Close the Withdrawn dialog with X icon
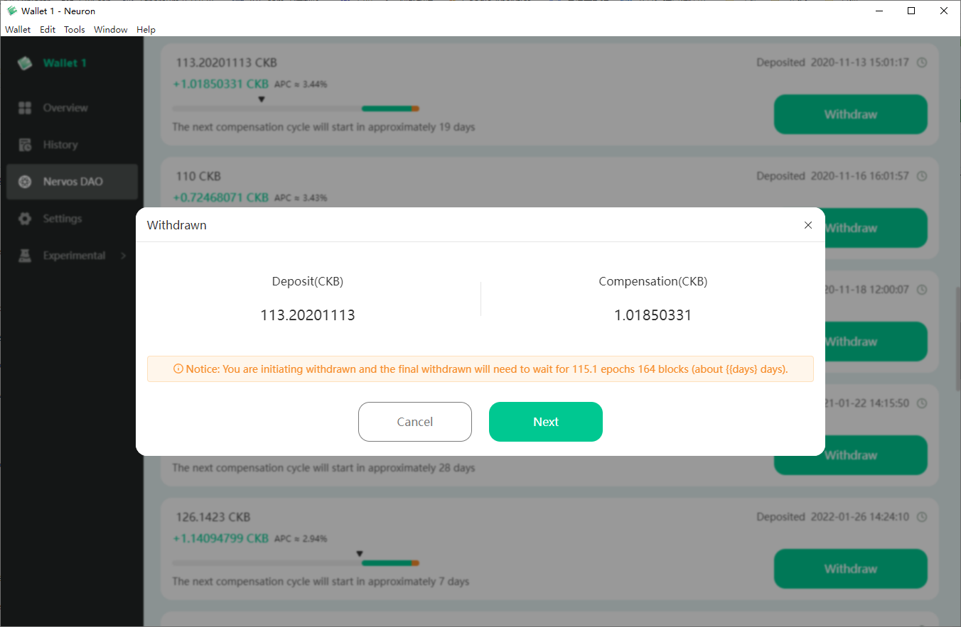961x627 pixels. coord(807,225)
